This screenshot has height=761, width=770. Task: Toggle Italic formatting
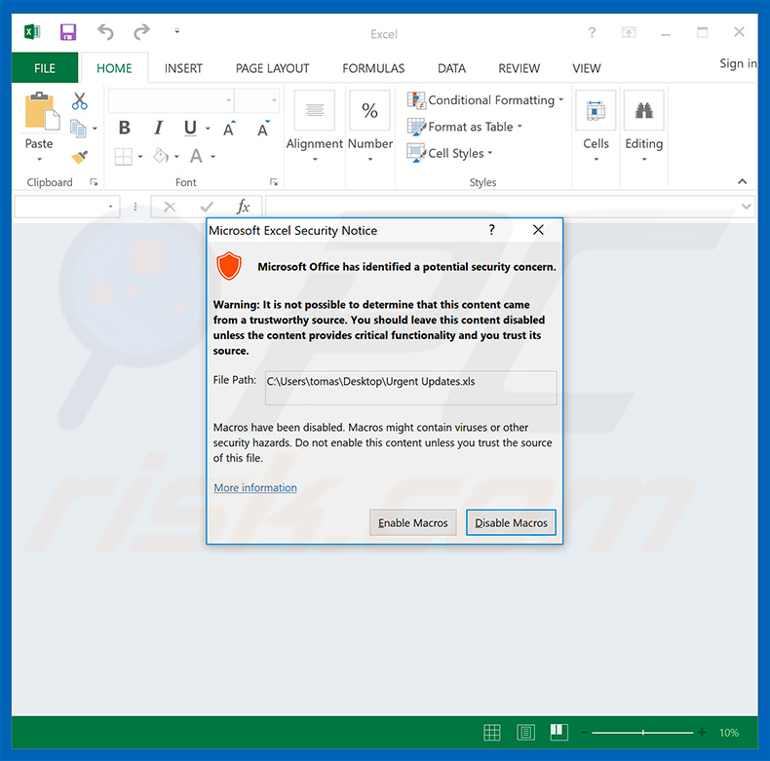point(158,129)
